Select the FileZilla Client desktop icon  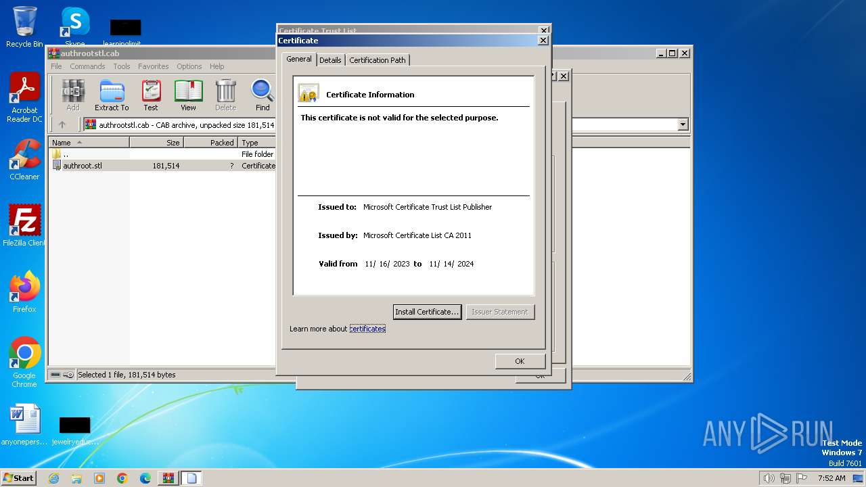[x=24, y=225]
